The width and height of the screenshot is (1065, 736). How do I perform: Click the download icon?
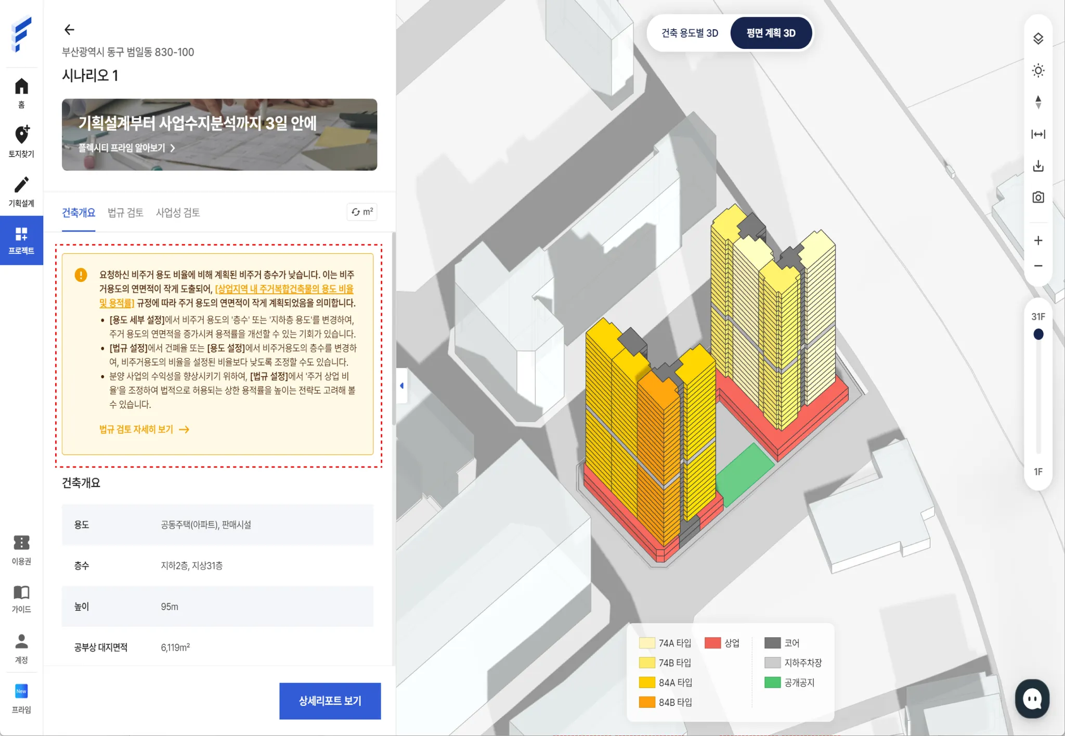click(1038, 166)
